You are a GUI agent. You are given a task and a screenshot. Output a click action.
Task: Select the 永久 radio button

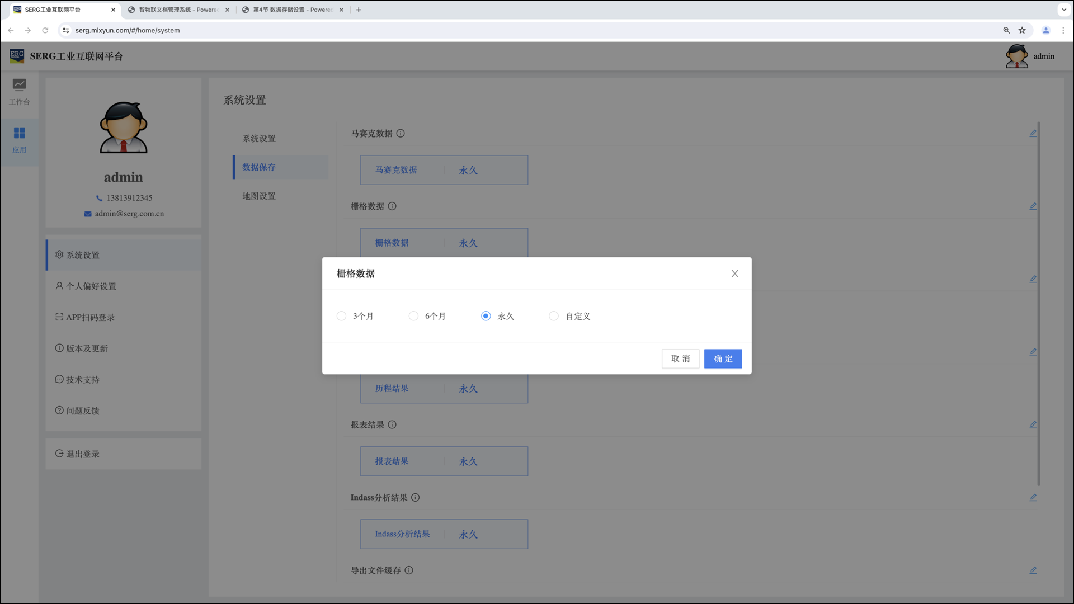click(x=486, y=316)
